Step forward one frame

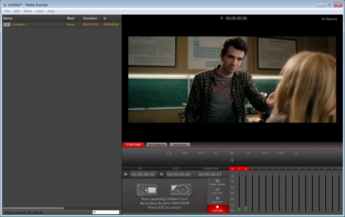[249, 153]
